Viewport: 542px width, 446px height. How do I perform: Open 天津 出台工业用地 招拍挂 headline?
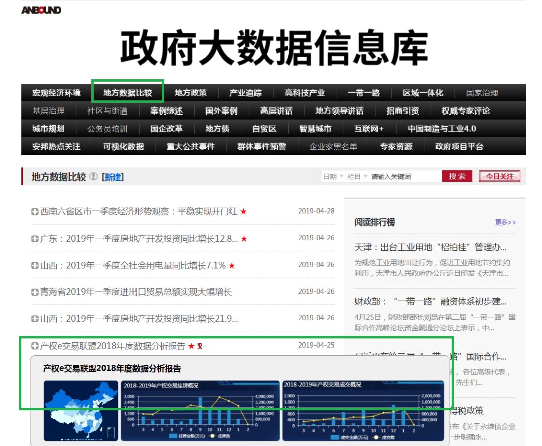[x=431, y=247]
